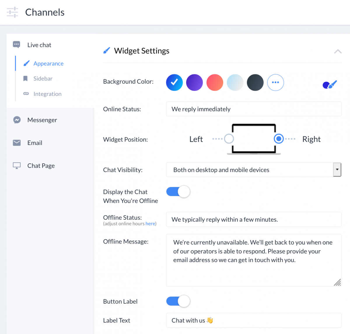Select the purple background color

point(195,83)
